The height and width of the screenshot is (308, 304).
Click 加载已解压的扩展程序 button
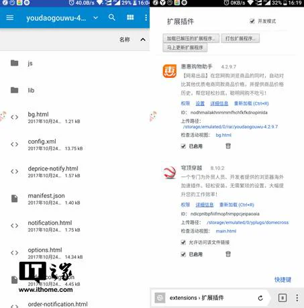[x=191, y=38]
